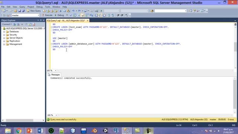The image size is (238, 134).
Task: Click the Find combo box in toolbar
Action: pyautogui.click(x=170, y=11)
